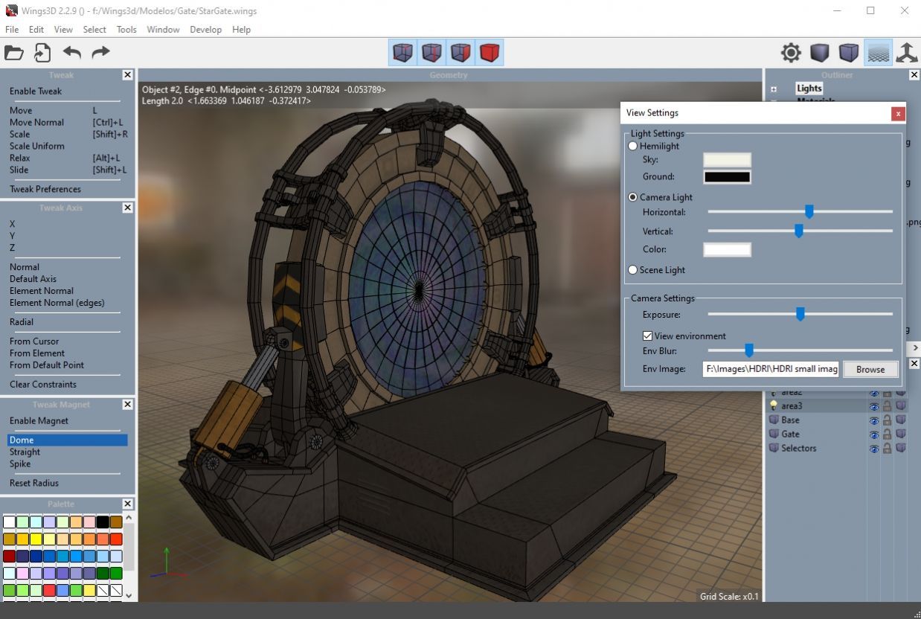The height and width of the screenshot is (619, 921).
Task: Uncheck the View environment checkbox
Action: tap(647, 336)
